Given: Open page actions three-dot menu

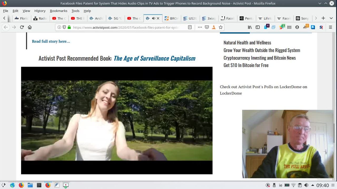Looking at the screenshot, I should click(200, 27).
